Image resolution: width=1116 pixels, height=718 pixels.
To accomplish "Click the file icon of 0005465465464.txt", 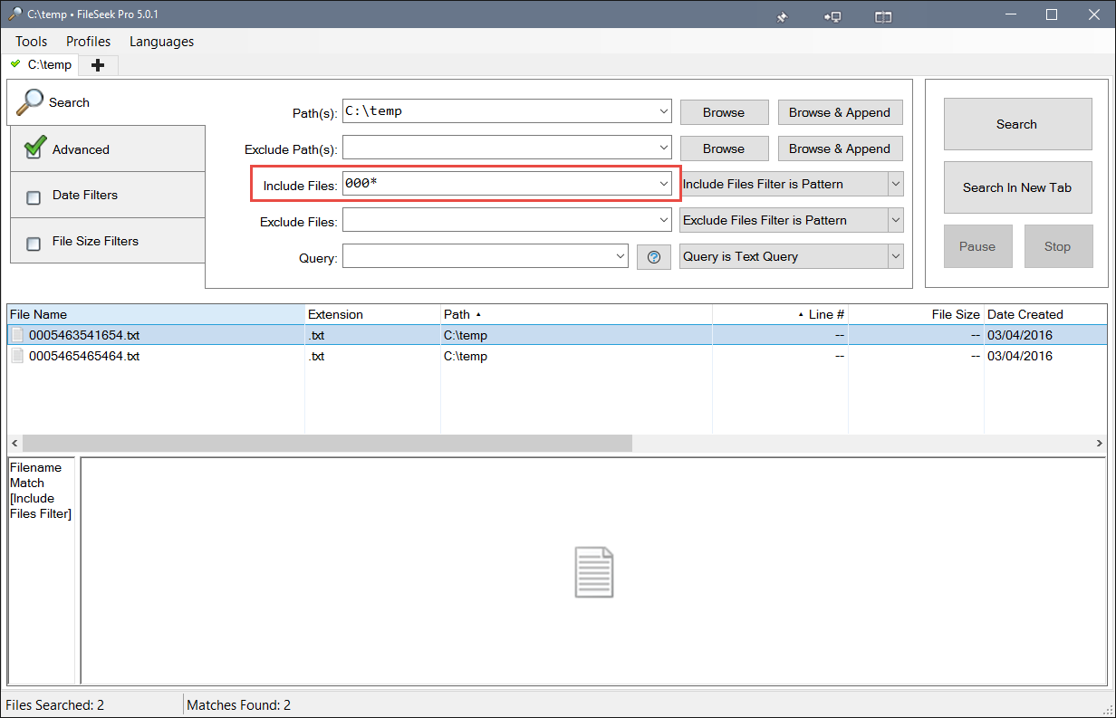I will 17,356.
